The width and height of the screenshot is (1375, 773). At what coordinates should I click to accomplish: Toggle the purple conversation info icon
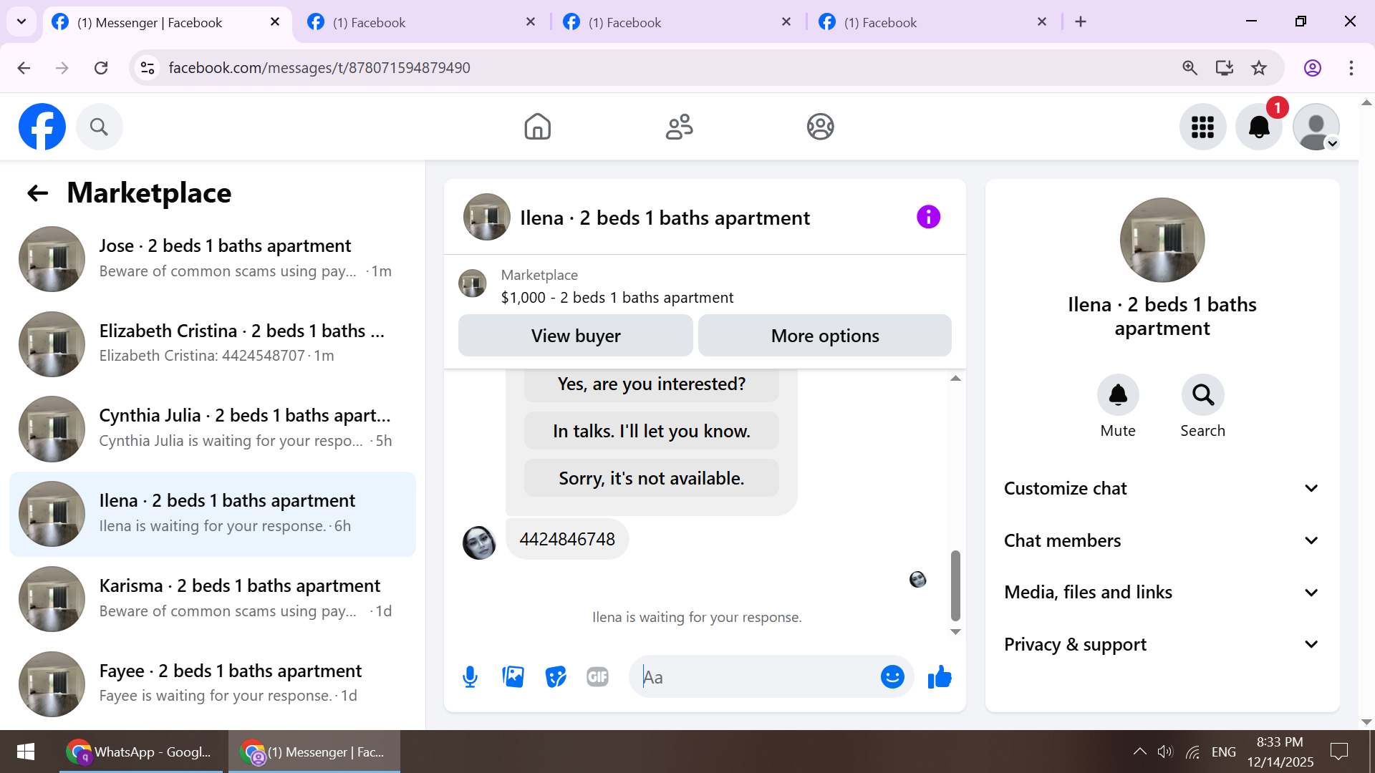[928, 217]
